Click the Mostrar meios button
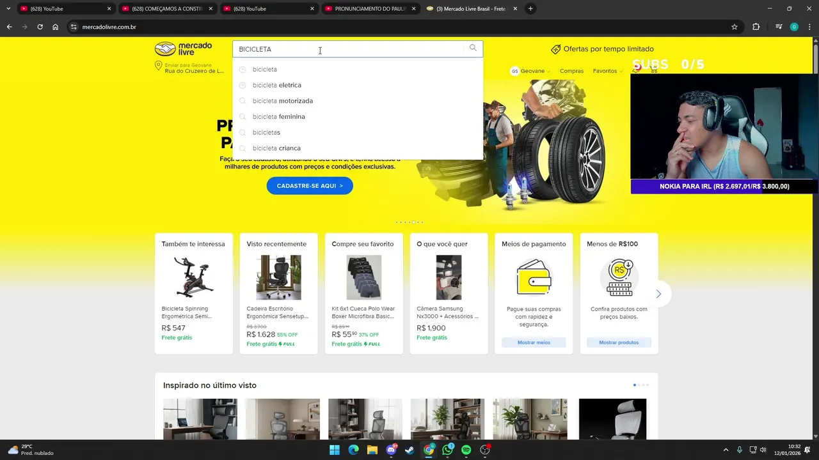 tap(534, 342)
